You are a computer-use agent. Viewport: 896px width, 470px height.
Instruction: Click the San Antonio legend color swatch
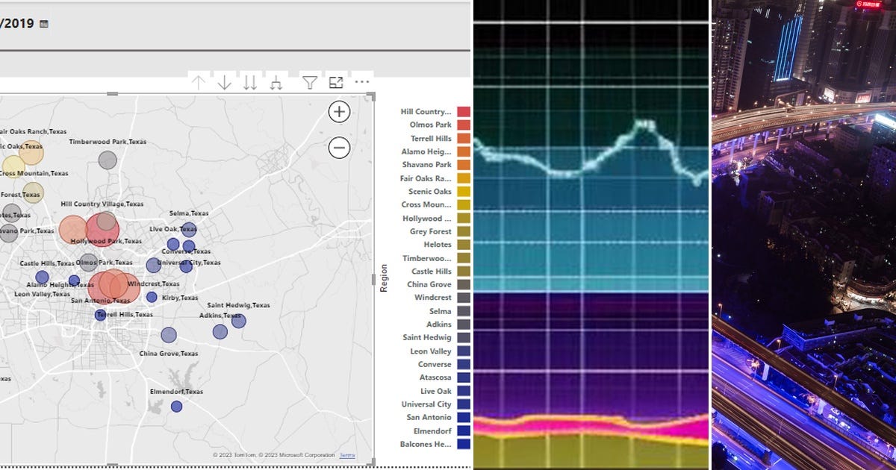click(464, 418)
